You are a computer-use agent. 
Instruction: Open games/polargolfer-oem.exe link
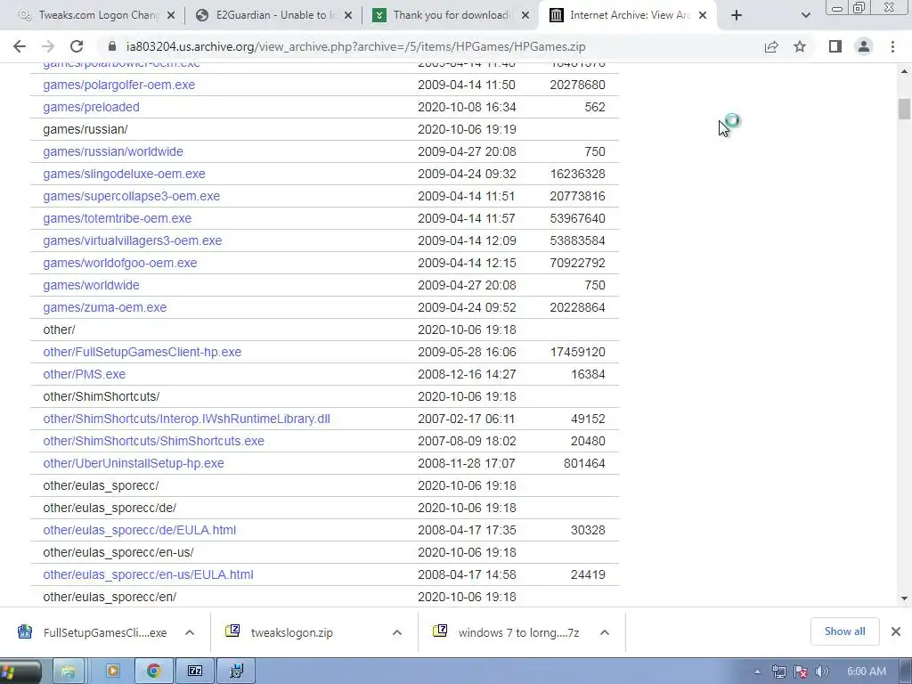tap(118, 85)
